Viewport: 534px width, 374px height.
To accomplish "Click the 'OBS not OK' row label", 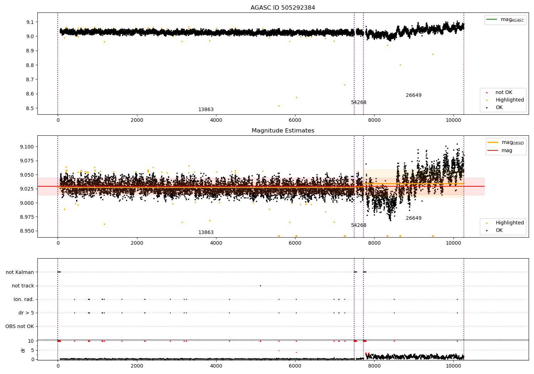I will click(20, 326).
